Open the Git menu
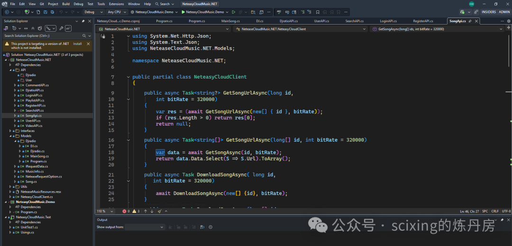 pyautogui.click(x=41, y=4)
